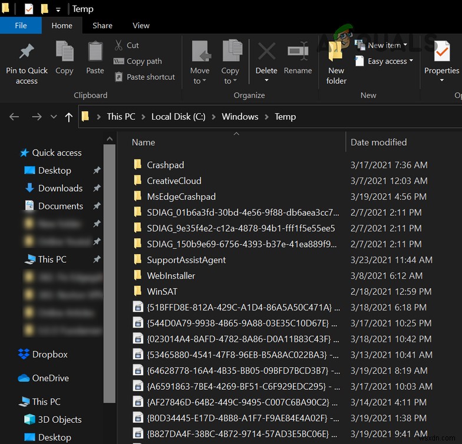Click the Delete red X icon
Screen dimensions: 462x444
pyautogui.click(x=266, y=52)
